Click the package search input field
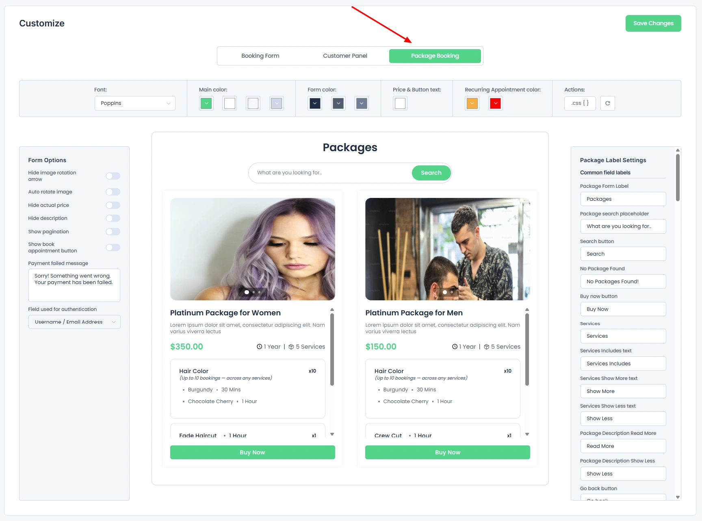This screenshot has width=702, height=521. 331,173
